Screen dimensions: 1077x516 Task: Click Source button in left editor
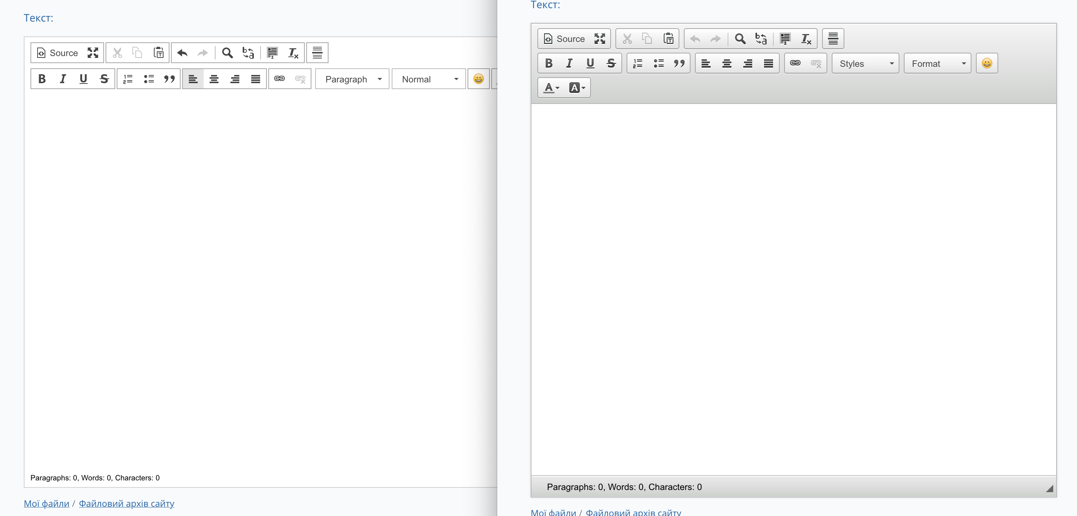pos(58,53)
